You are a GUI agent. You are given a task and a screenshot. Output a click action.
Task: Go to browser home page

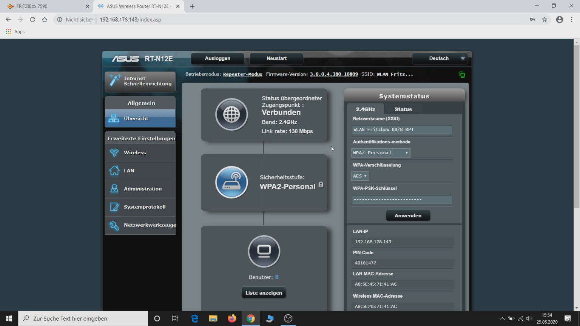tap(45, 20)
